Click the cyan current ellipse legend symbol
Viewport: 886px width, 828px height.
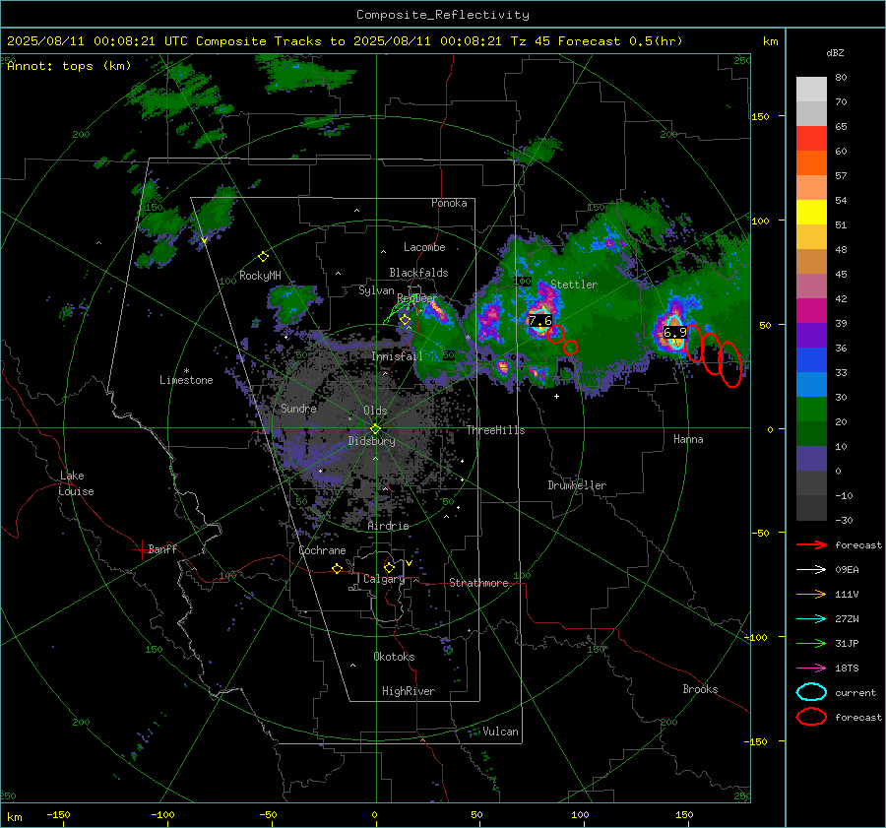811,692
